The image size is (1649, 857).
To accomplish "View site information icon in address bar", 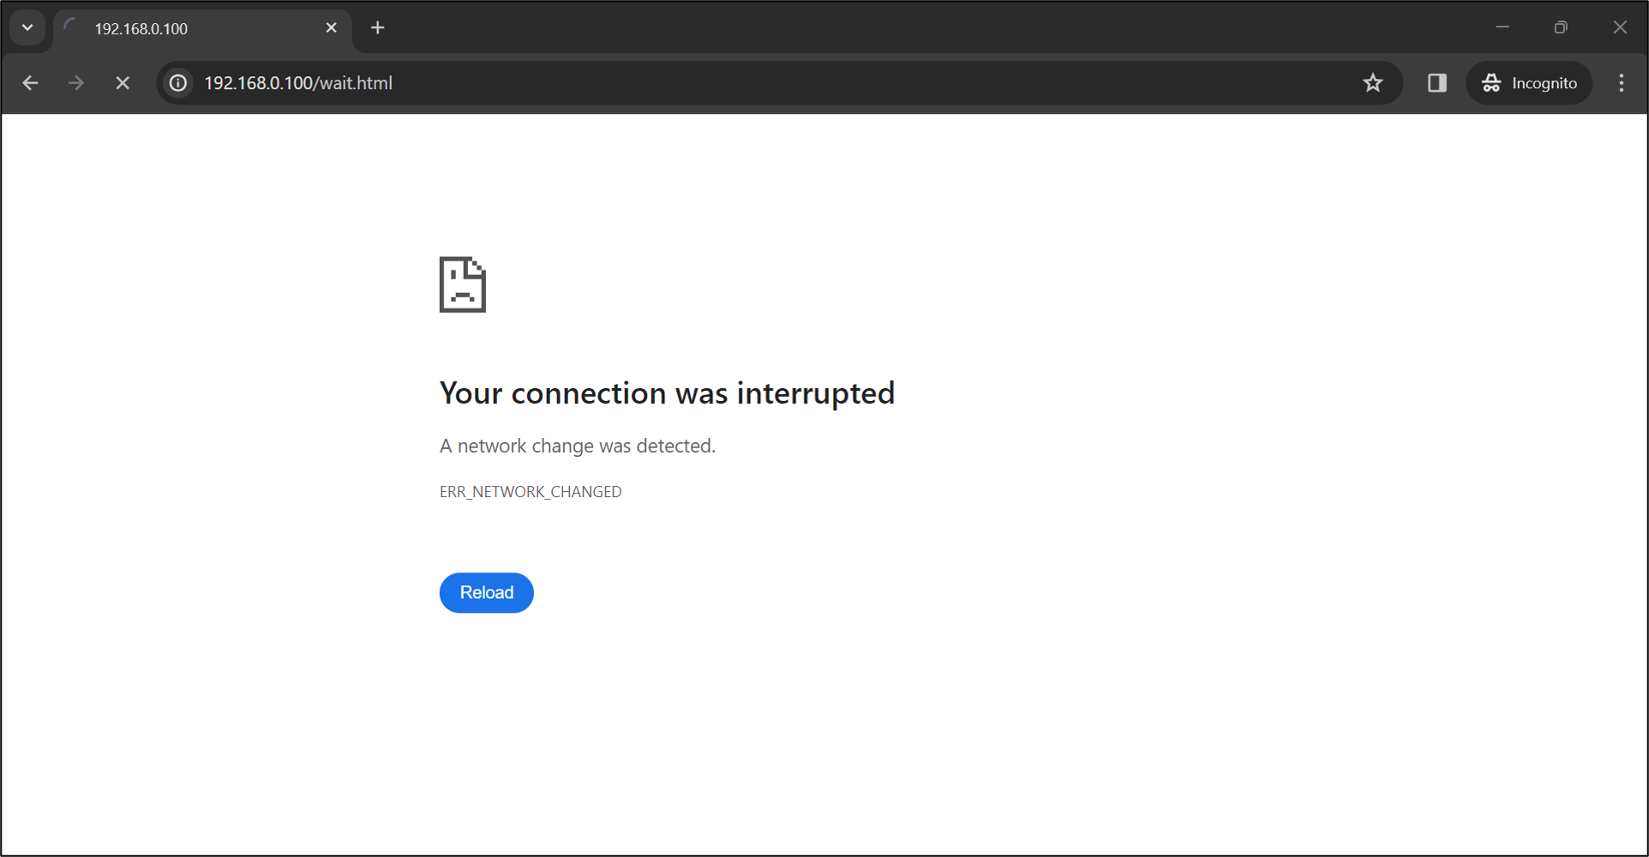I will pos(178,83).
